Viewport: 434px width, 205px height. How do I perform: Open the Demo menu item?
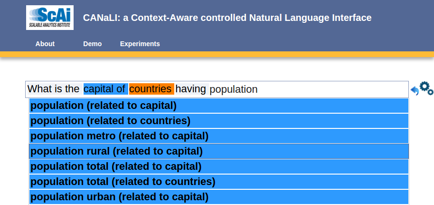point(93,44)
